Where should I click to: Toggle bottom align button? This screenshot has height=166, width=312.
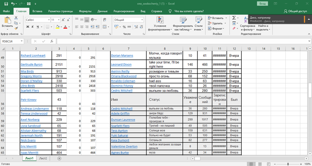click(x=87, y=20)
